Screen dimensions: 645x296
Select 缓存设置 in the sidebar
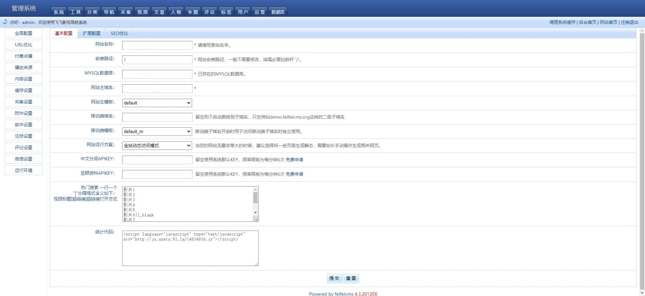23,90
